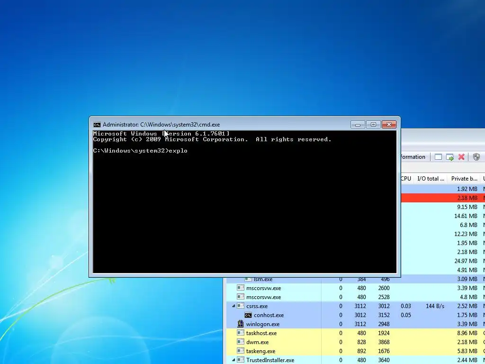Click the 1.75 MB value for conhost.exe
This screenshot has height=364, width=485.
click(x=467, y=315)
